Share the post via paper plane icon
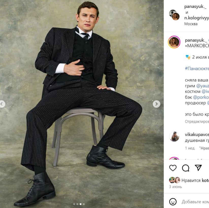The image size is (209, 208). (198, 168)
